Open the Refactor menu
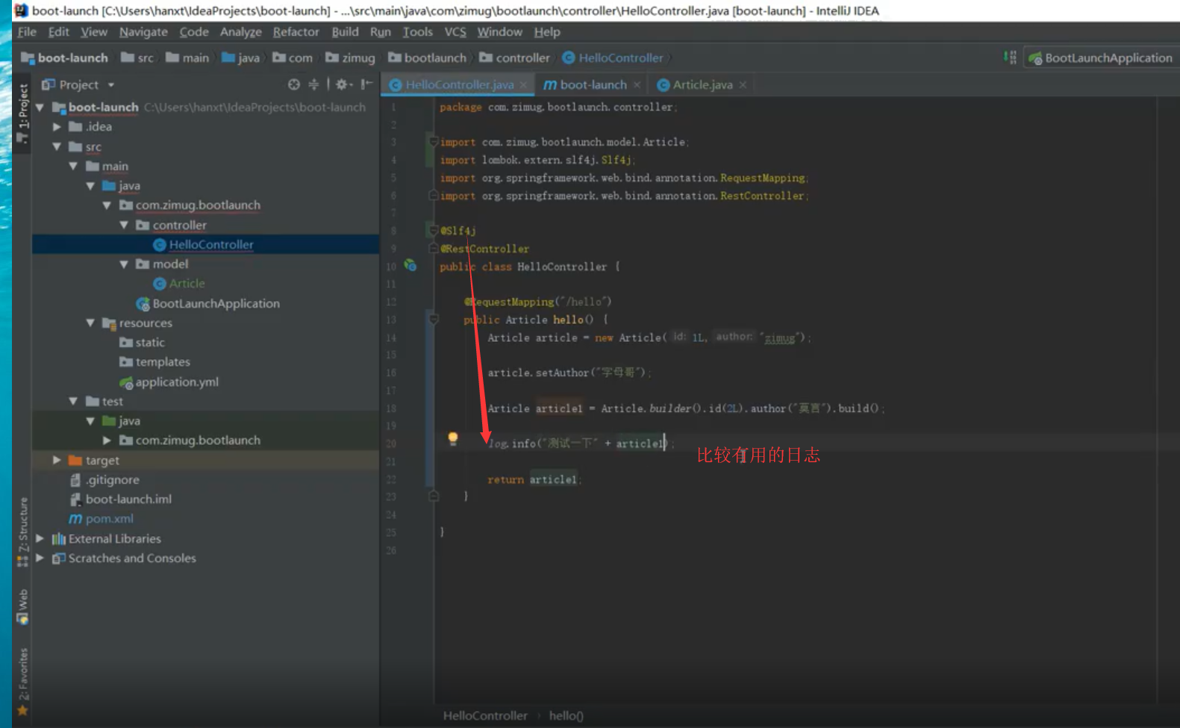Viewport: 1180px width, 728px height. point(296,31)
